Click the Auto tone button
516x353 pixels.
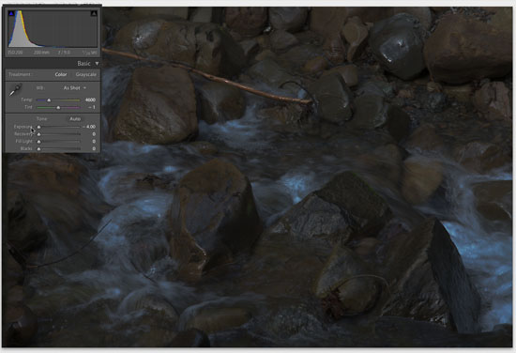[75, 119]
